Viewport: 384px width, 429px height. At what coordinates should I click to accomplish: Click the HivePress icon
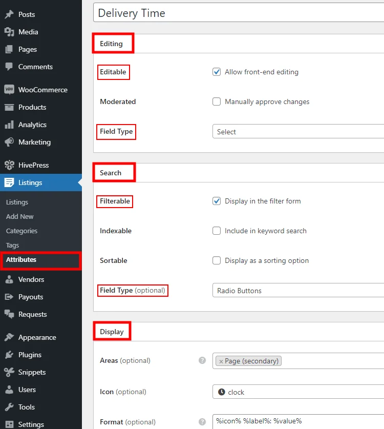(x=9, y=165)
